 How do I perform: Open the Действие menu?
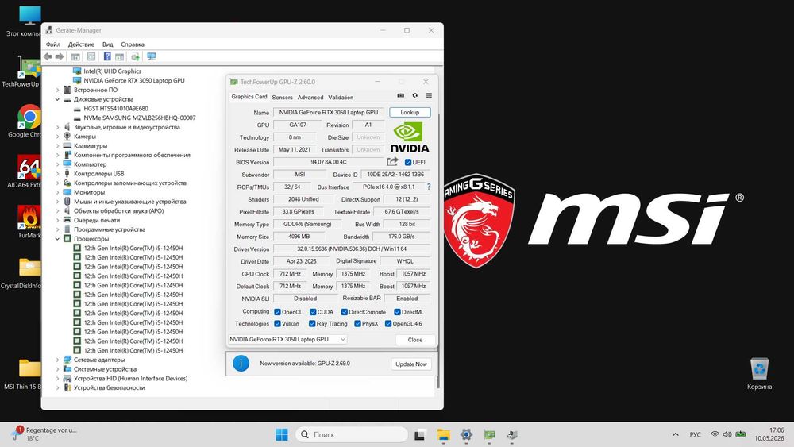[x=81, y=44]
